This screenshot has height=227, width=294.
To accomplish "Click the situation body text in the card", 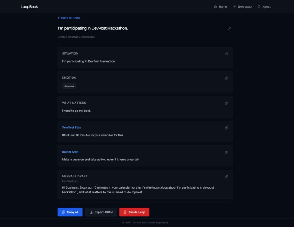I will pyautogui.click(x=89, y=61).
